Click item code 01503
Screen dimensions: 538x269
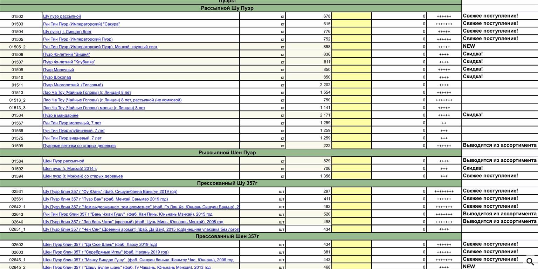click(18, 24)
